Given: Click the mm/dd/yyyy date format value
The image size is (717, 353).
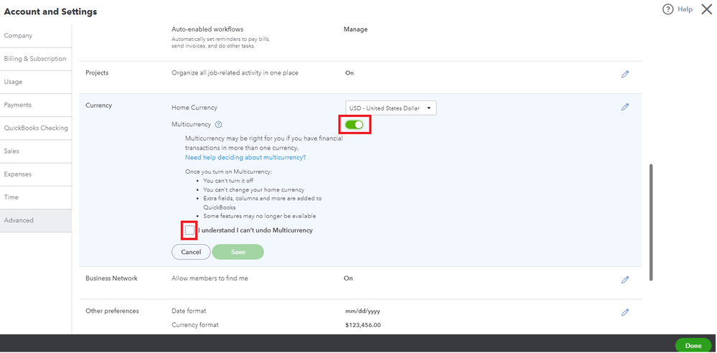Looking at the screenshot, I should pyautogui.click(x=362, y=311).
